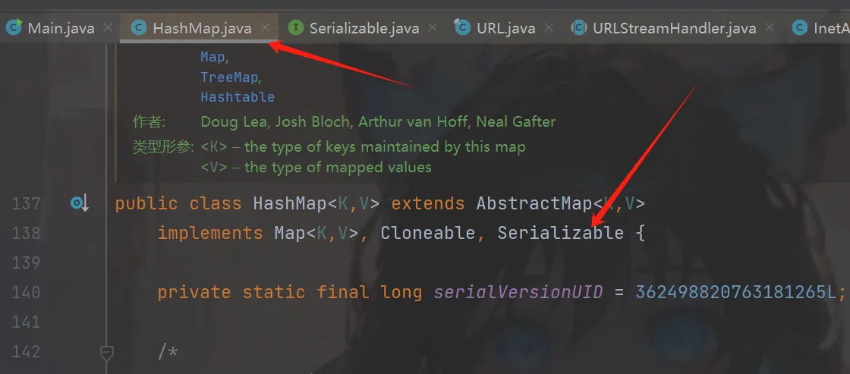Viewport: 850px width, 374px height.
Task: Click line number 140 in the gutter
Action: (x=26, y=293)
